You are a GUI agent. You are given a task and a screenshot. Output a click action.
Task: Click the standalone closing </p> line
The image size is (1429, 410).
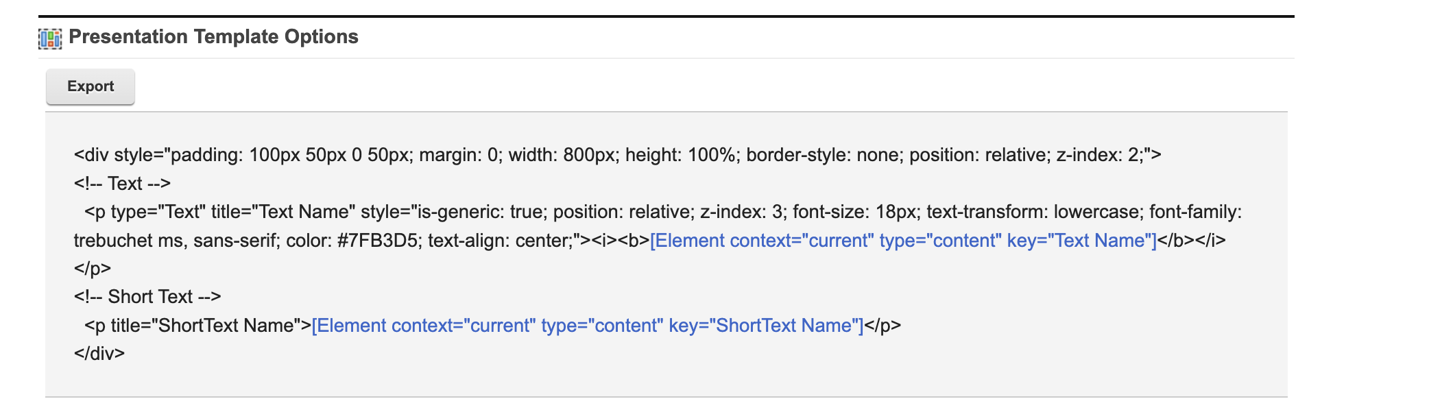pyautogui.click(x=93, y=269)
